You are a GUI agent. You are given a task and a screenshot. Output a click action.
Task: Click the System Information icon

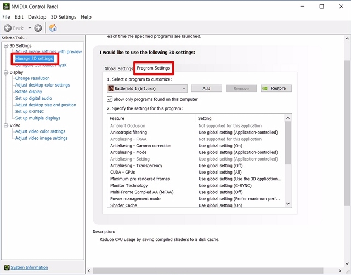coord(7,267)
